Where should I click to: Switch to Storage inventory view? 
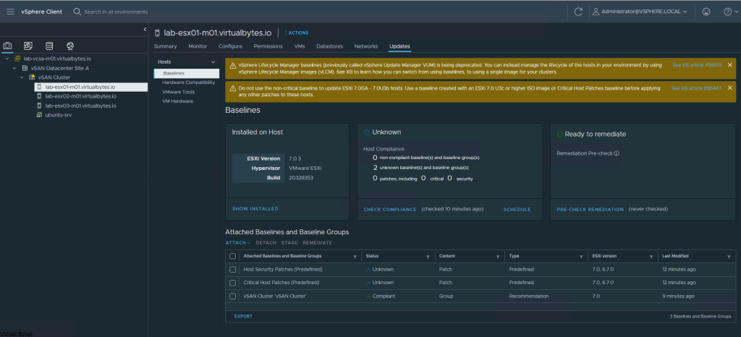point(49,46)
